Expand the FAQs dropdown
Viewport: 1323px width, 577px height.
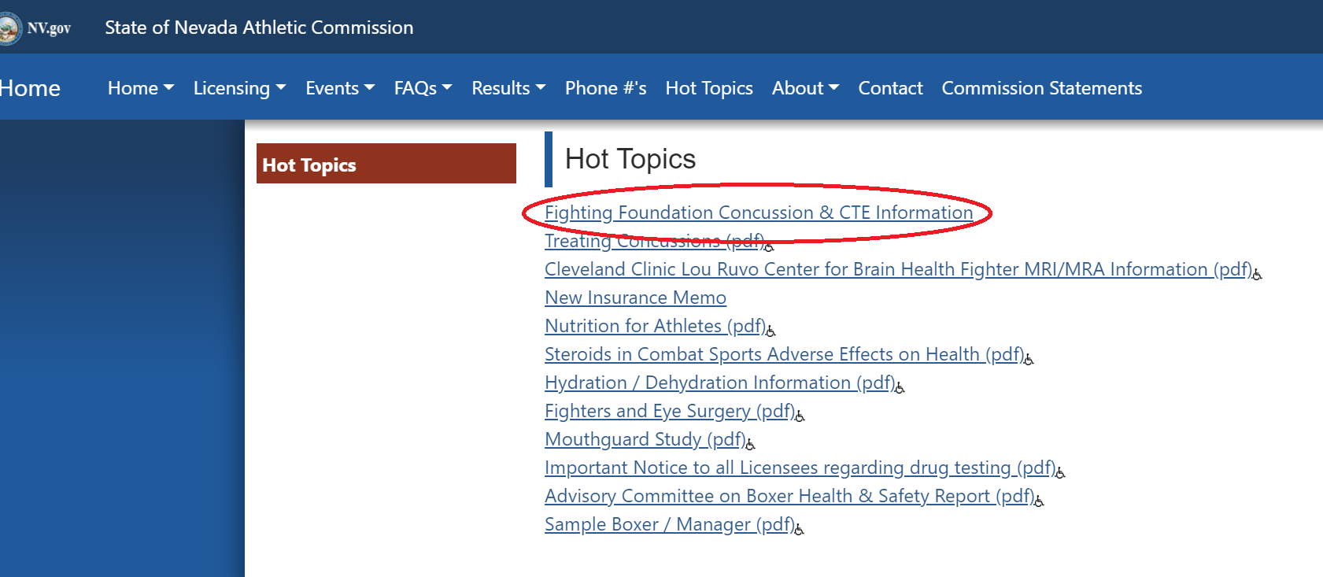(423, 88)
